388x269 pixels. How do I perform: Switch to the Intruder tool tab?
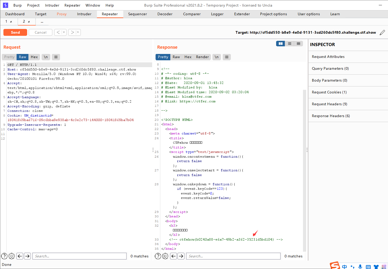coord(84,14)
